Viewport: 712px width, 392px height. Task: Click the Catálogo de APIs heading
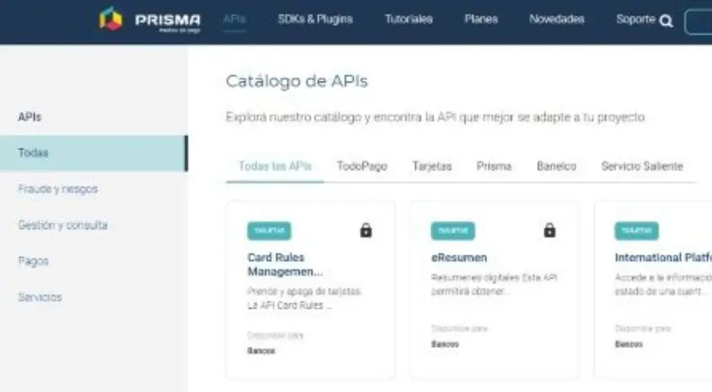click(x=296, y=82)
